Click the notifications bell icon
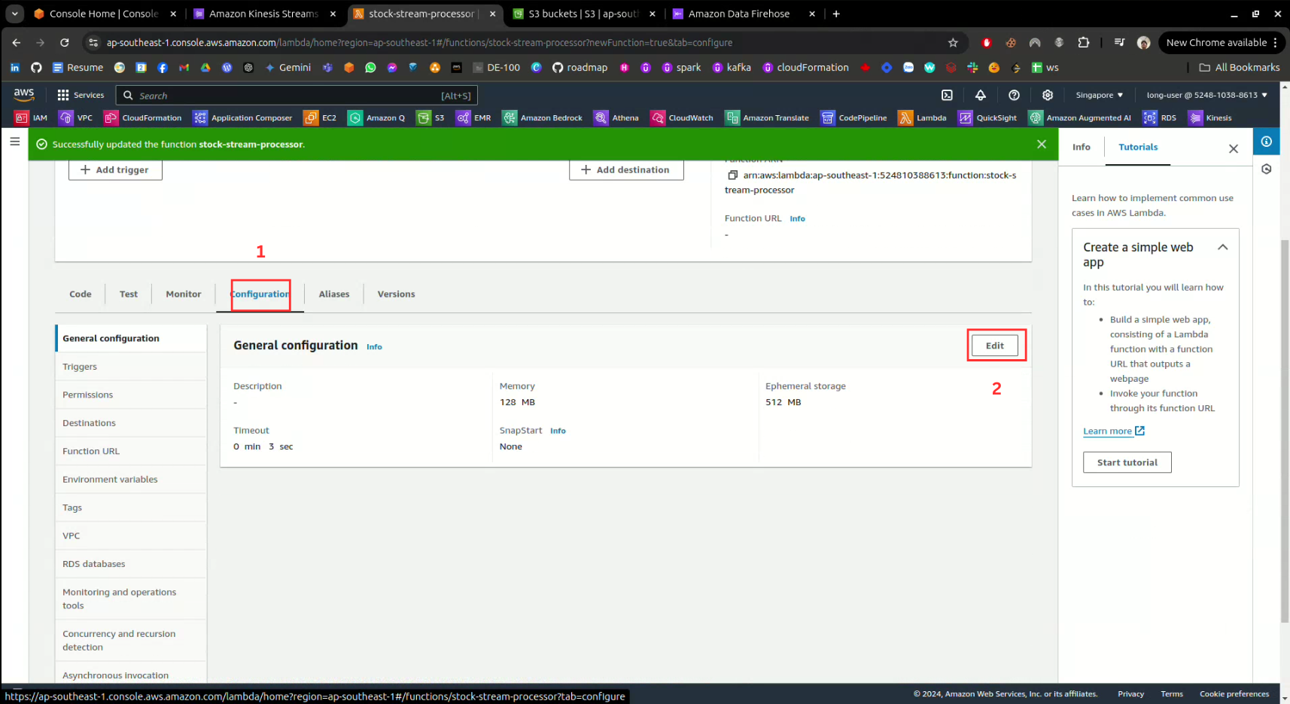The height and width of the screenshot is (704, 1290). tap(980, 95)
